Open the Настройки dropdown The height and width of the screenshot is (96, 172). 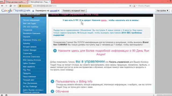point(162,11)
